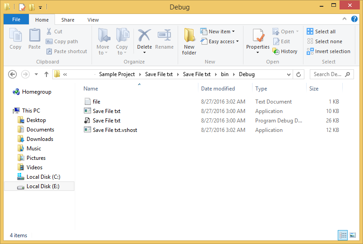Open Customize Quick Access Toolbar dropdown
Image resolution: width=363 pixels, height=244 pixels.
pyautogui.click(x=40, y=8)
